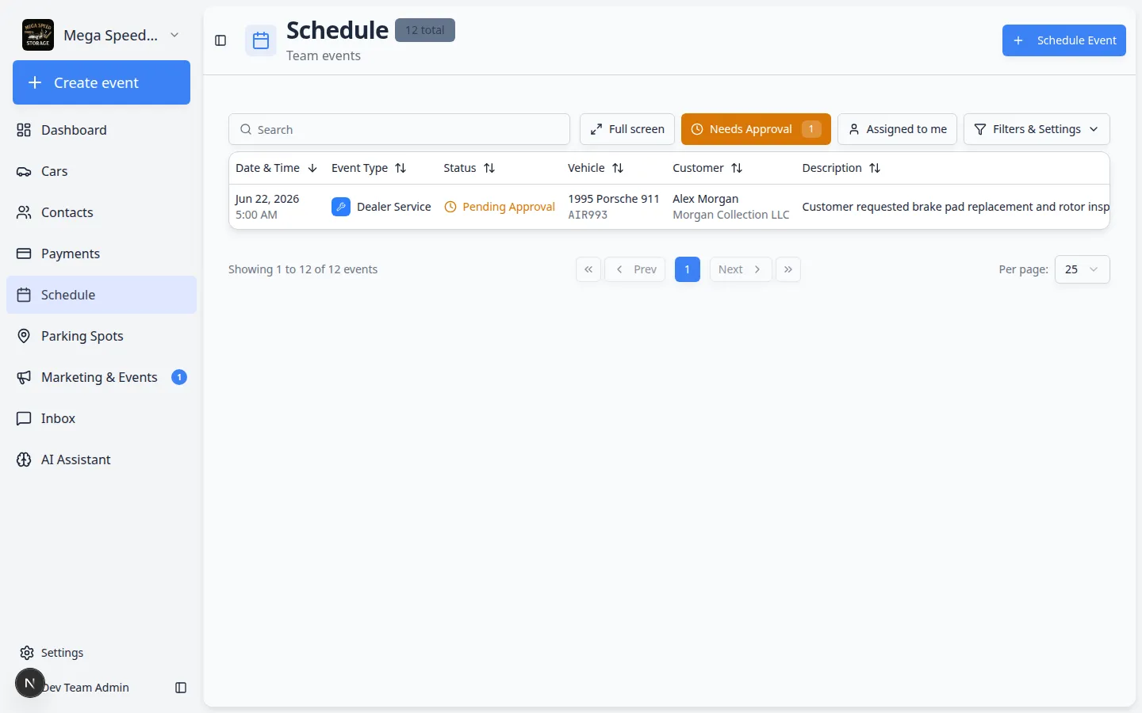Focus the Search input field
The height and width of the screenshot is (713, 1142).
pos(399,129)
